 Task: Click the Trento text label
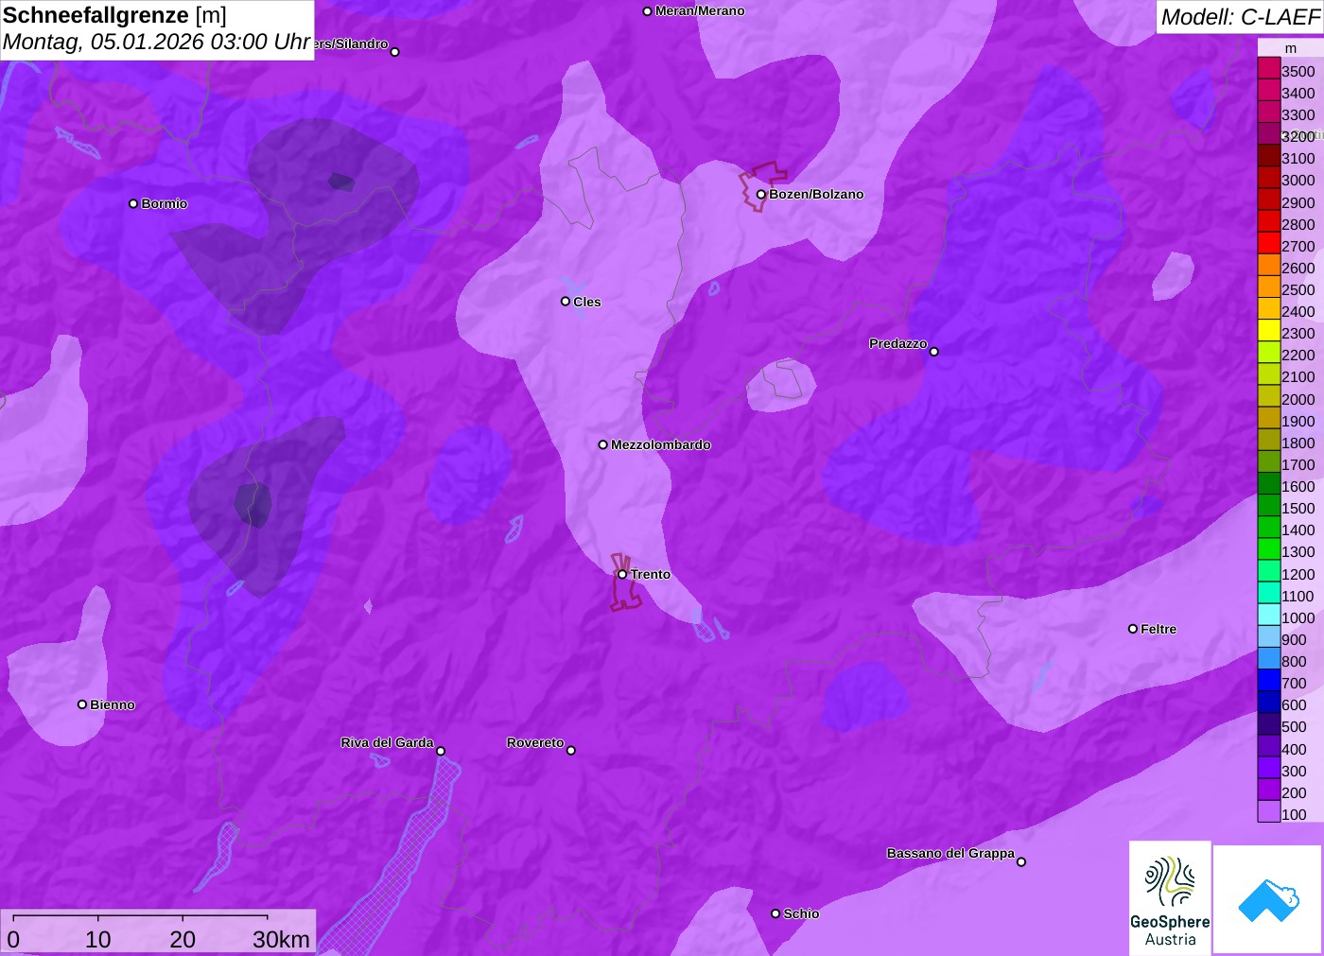click(651, 574)
